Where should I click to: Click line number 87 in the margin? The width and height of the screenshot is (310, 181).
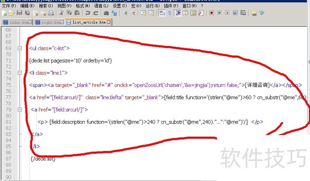(9, 159)
